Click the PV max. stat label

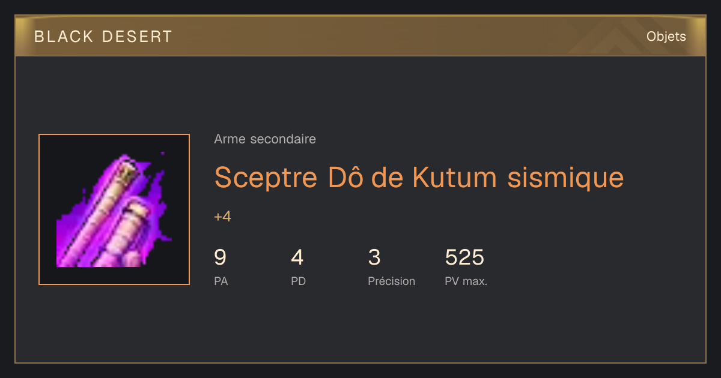click(x=466, y=281)
